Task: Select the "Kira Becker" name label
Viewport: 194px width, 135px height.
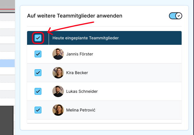Action: tap(77, 73)
